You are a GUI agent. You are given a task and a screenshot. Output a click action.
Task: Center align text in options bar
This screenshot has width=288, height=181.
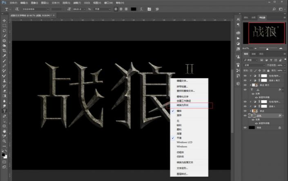tap(121, 9)
